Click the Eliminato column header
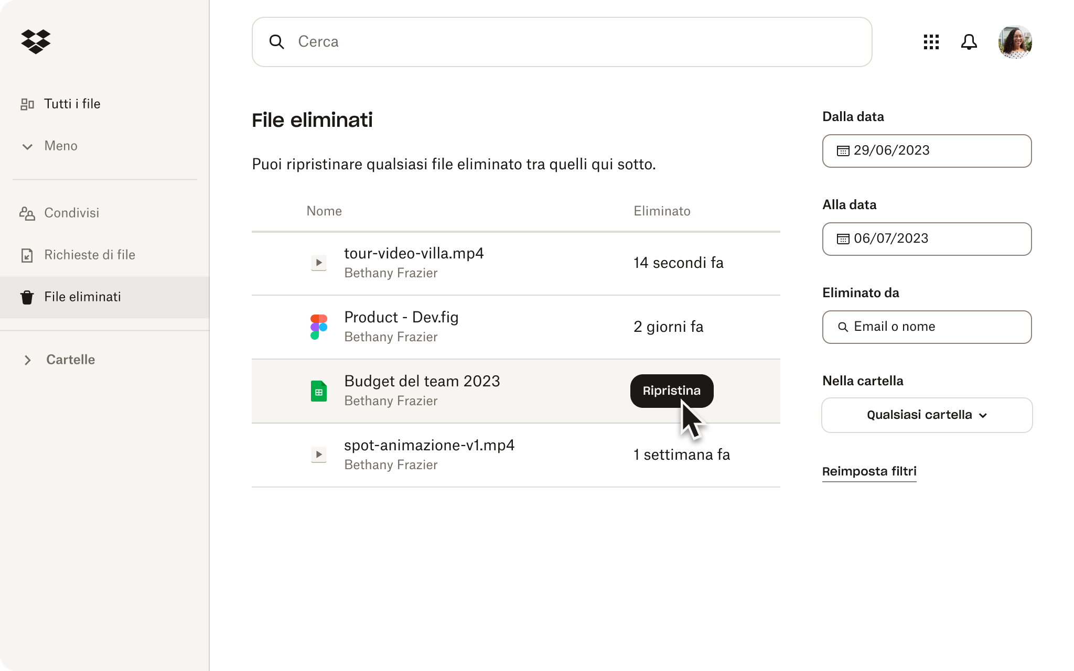Viewport: 1074px width, 671px height. pyautogui.click(x=662, y=211)
